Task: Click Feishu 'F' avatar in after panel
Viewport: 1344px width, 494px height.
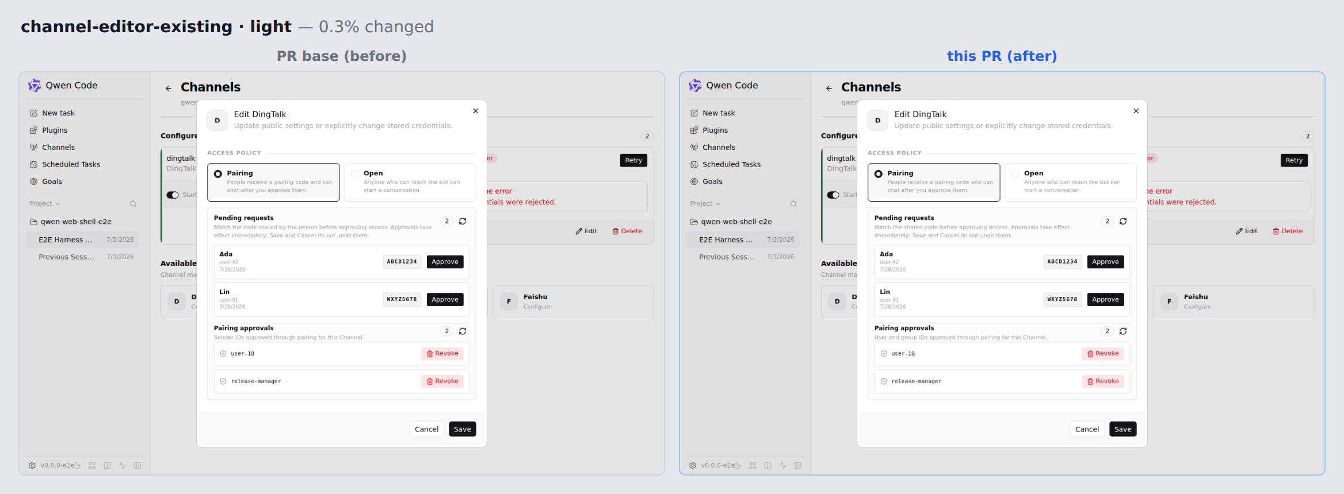Action: 1169,302
